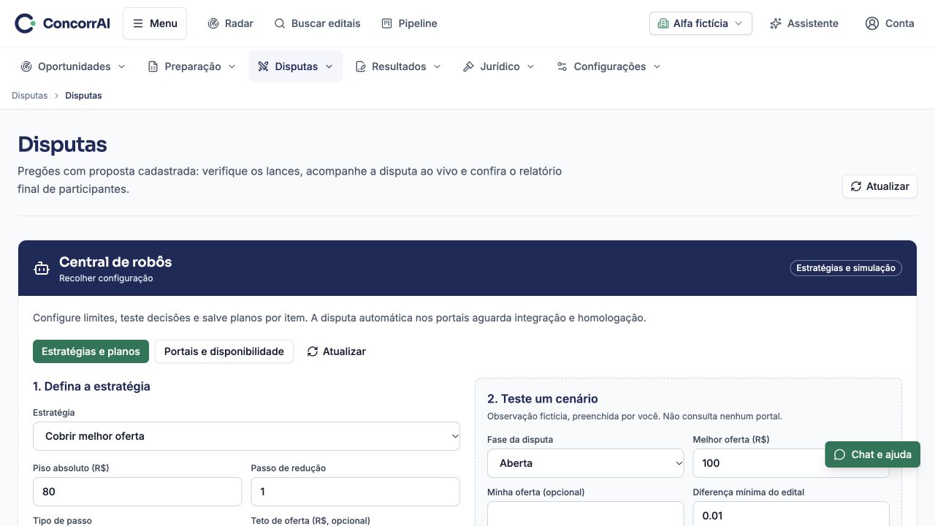Open the Fase da disputa dropdown
The width and height of the screenshot is (935, 526).
586,463
